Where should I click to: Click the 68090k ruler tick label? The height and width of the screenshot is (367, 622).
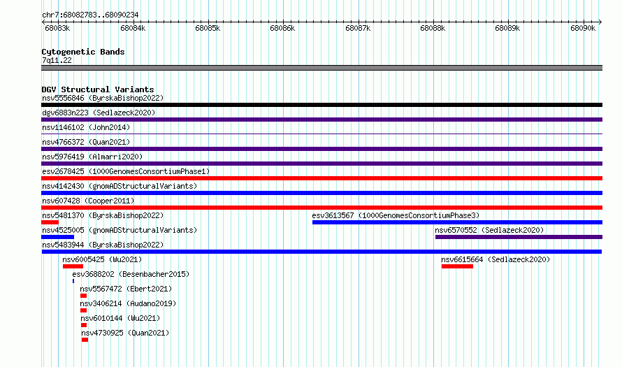pos(583,28)
